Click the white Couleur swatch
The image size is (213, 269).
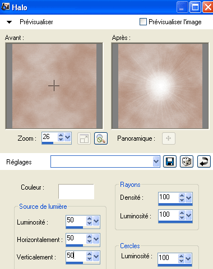76,191
